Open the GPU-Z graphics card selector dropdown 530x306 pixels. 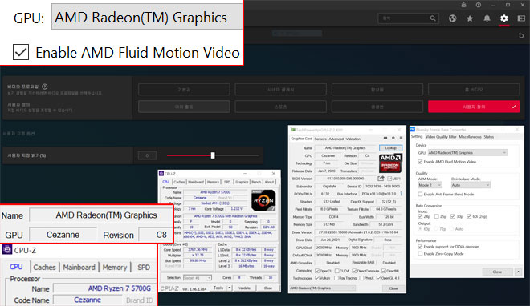pos(323,288)
